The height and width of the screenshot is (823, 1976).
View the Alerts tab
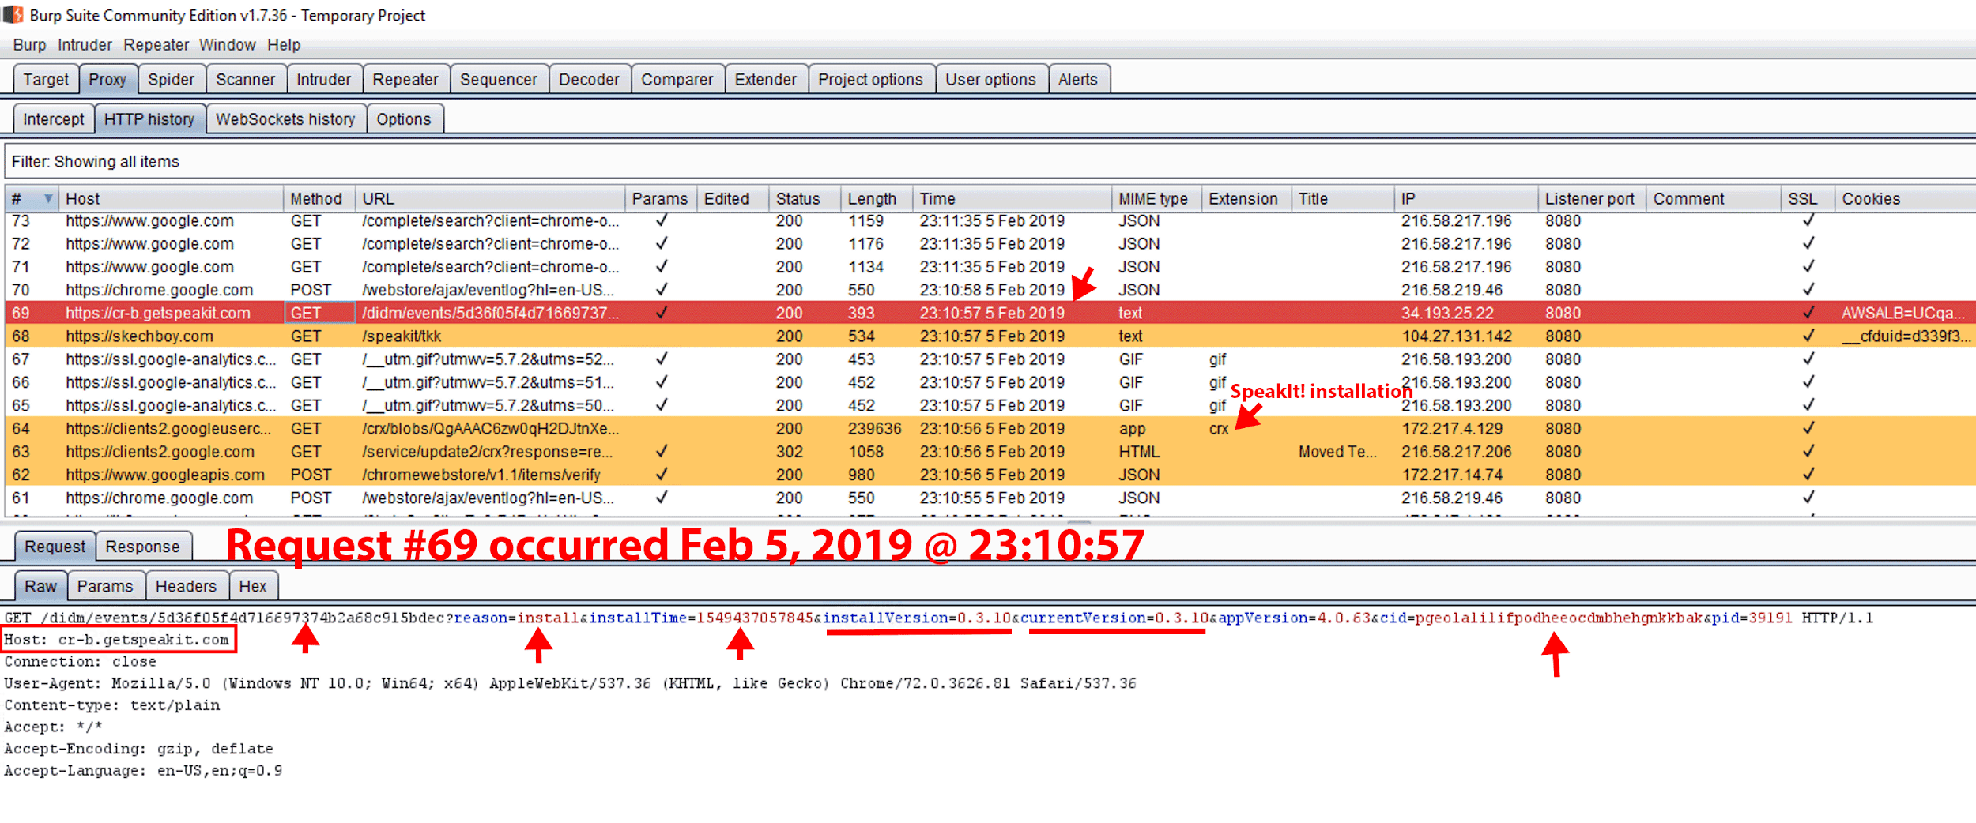1079,79
